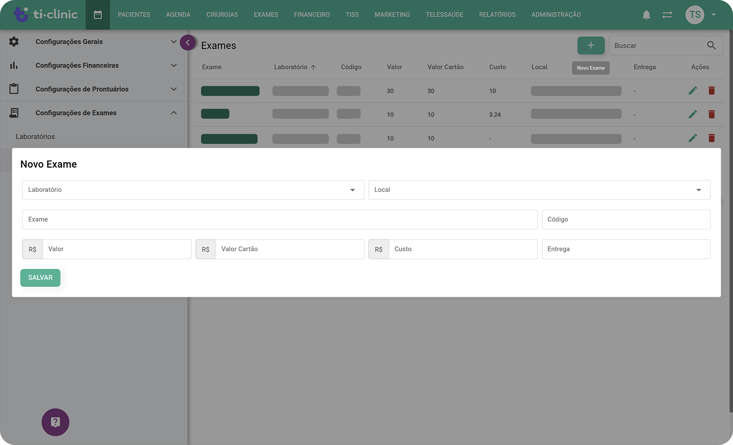This screenshot has height=445, width=733.
Task: Open the Laboratório dropdown
Action: [x=193, y=190]
